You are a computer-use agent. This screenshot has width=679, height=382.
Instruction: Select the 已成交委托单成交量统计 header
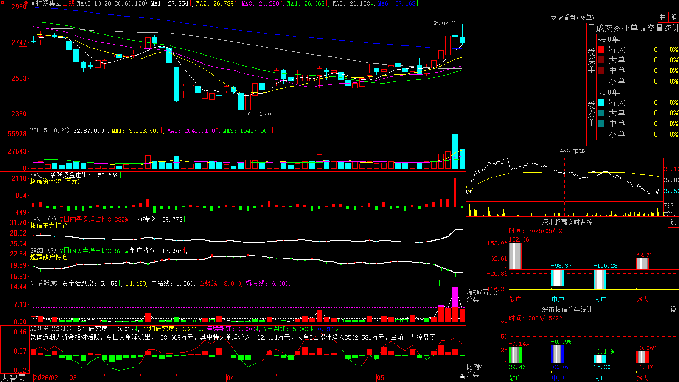pos(633,28)
